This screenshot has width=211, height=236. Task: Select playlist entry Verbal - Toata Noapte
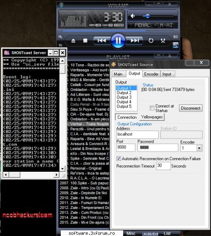tap(88, 124)
